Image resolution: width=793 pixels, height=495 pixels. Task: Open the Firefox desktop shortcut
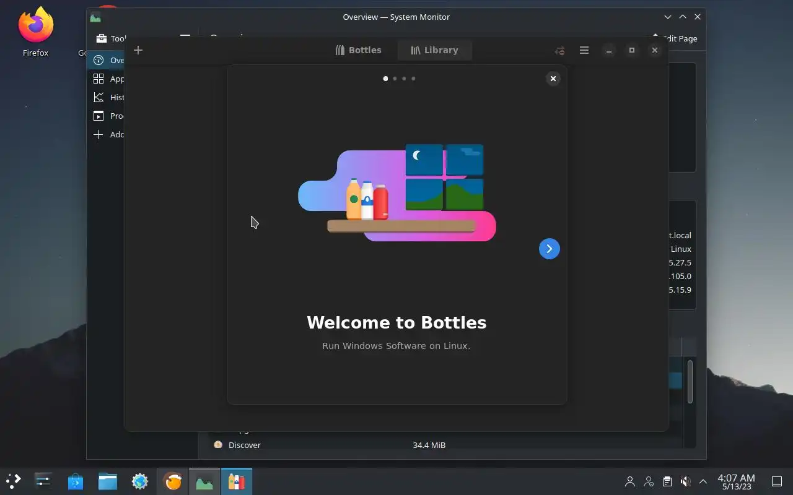coord(36,32)
